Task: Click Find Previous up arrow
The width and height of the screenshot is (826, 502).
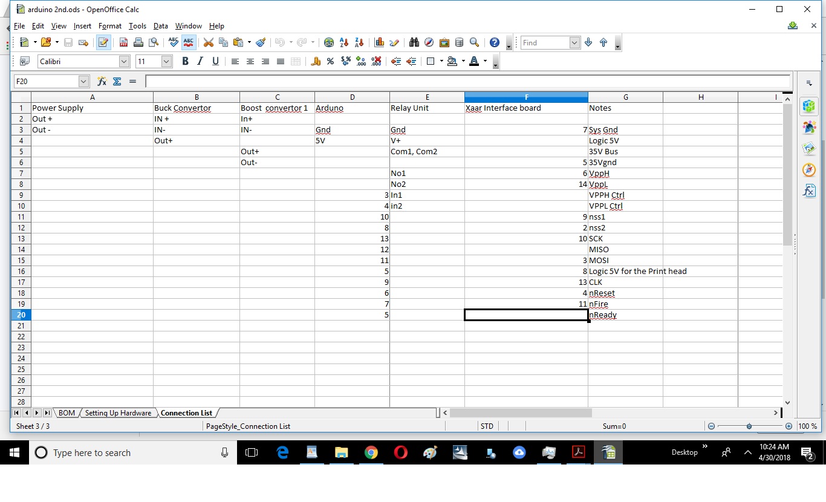Action: (603, 42)
